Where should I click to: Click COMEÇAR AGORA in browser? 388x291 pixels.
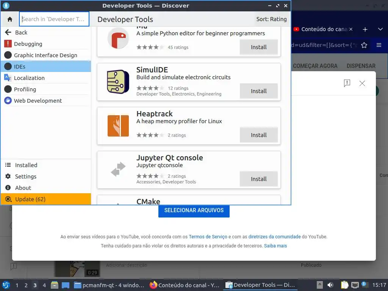tap(315, 66)
